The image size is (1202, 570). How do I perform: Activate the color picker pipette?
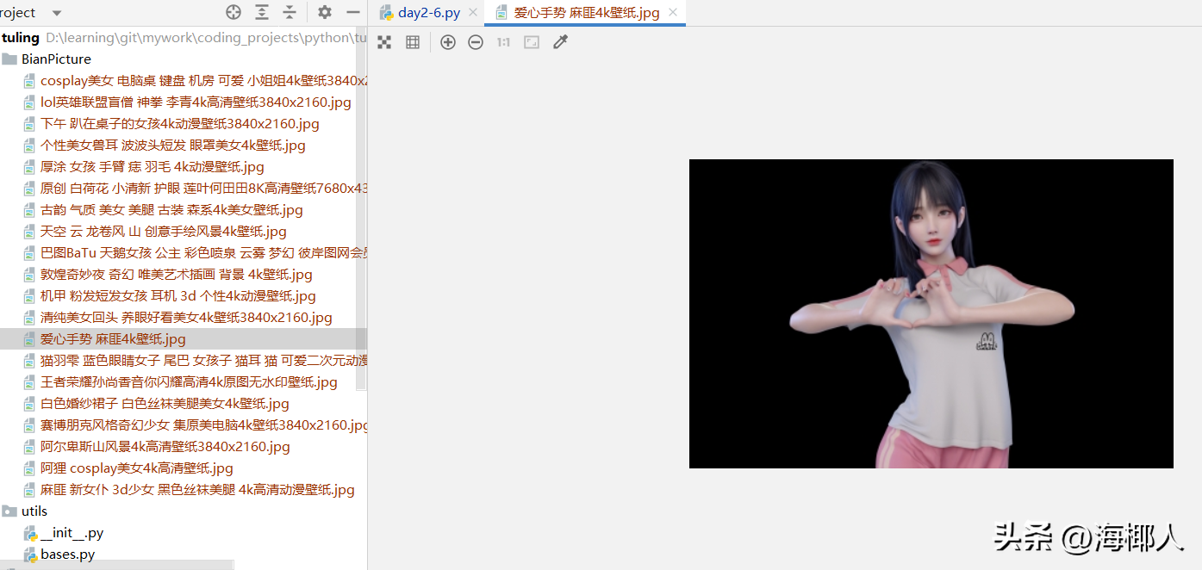click(x=560, y=42)
